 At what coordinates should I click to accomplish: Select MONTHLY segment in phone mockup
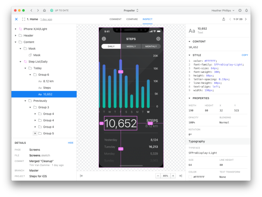[x=151, y=46]
